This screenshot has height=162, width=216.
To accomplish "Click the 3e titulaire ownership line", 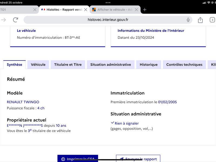I will click(x=39, y=131).
